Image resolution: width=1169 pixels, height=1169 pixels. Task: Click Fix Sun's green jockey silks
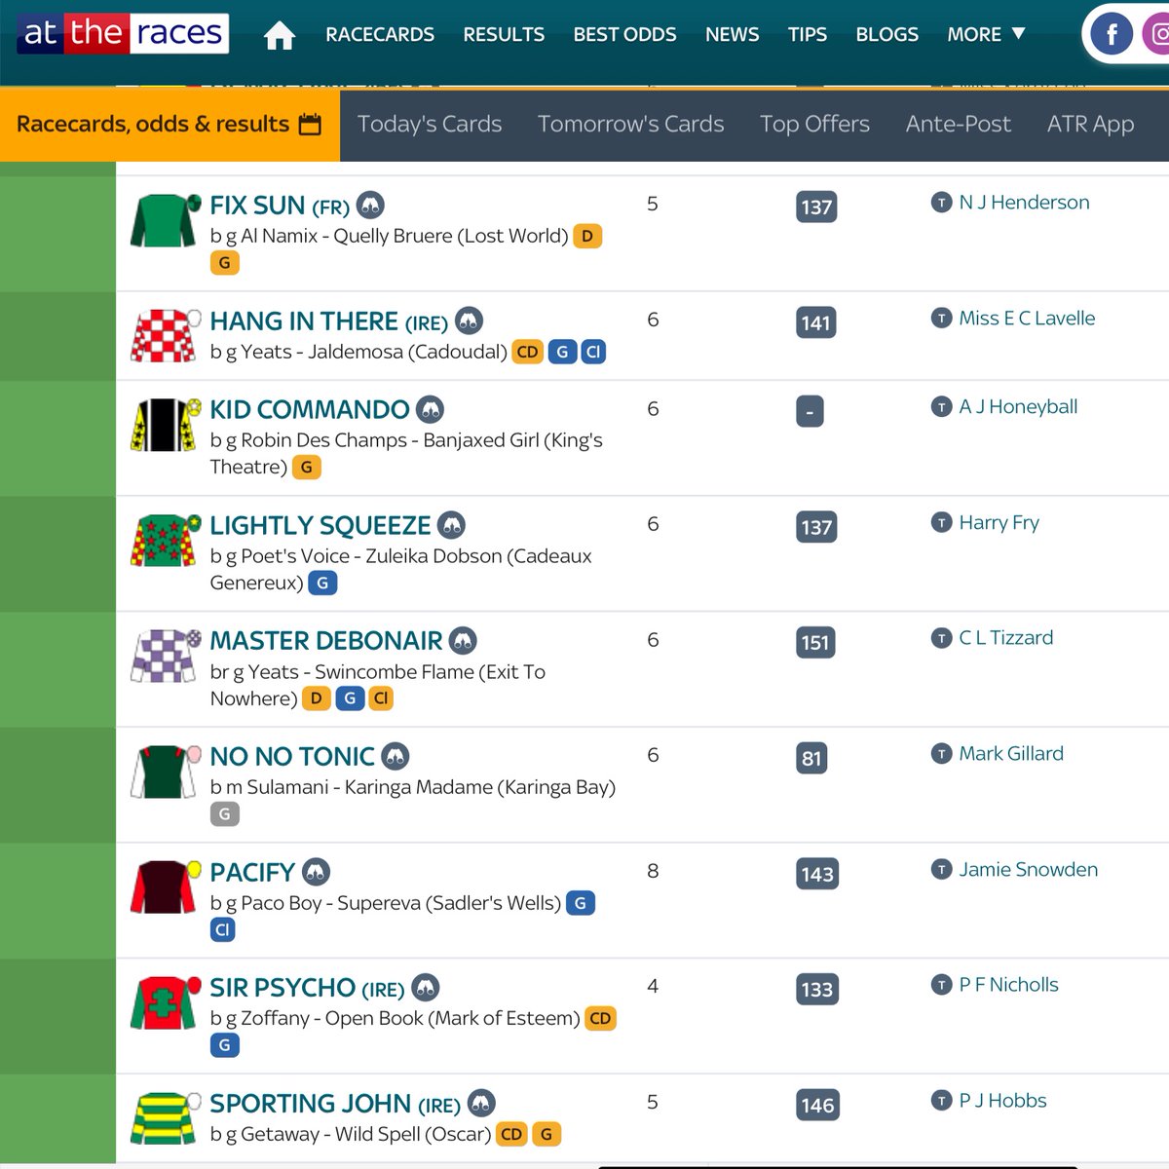164,220
